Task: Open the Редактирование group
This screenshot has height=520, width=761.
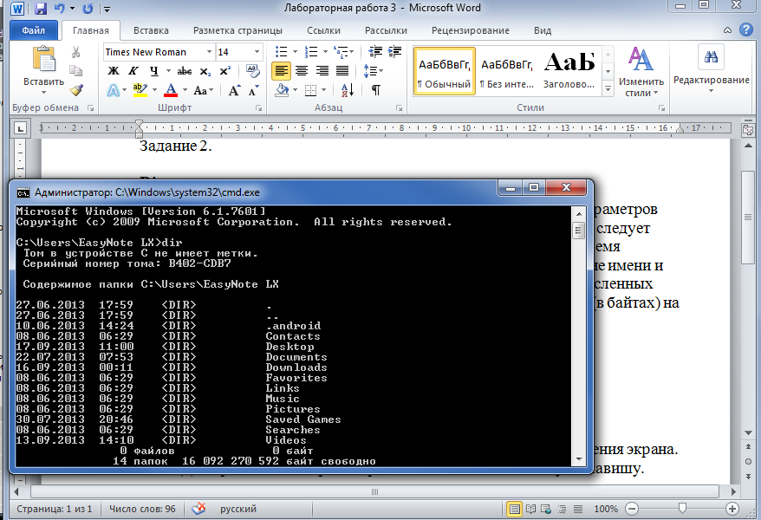Action: tap(711, 68)
